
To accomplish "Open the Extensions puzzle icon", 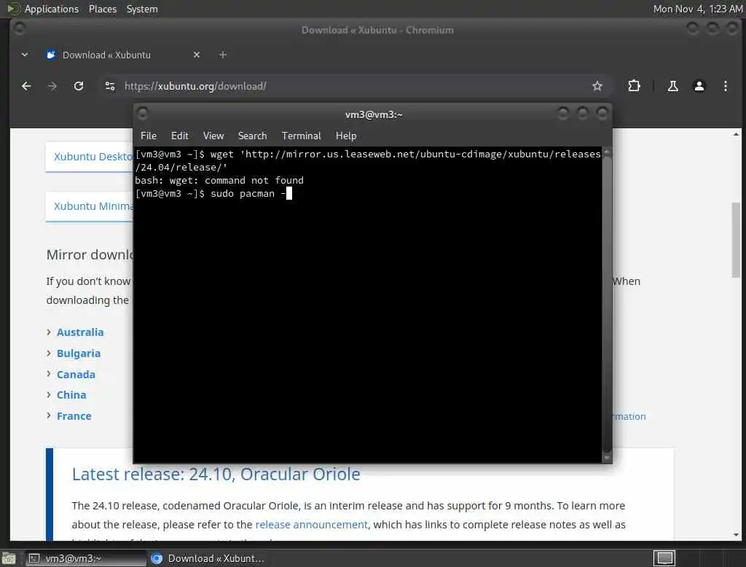I will 634,86.
